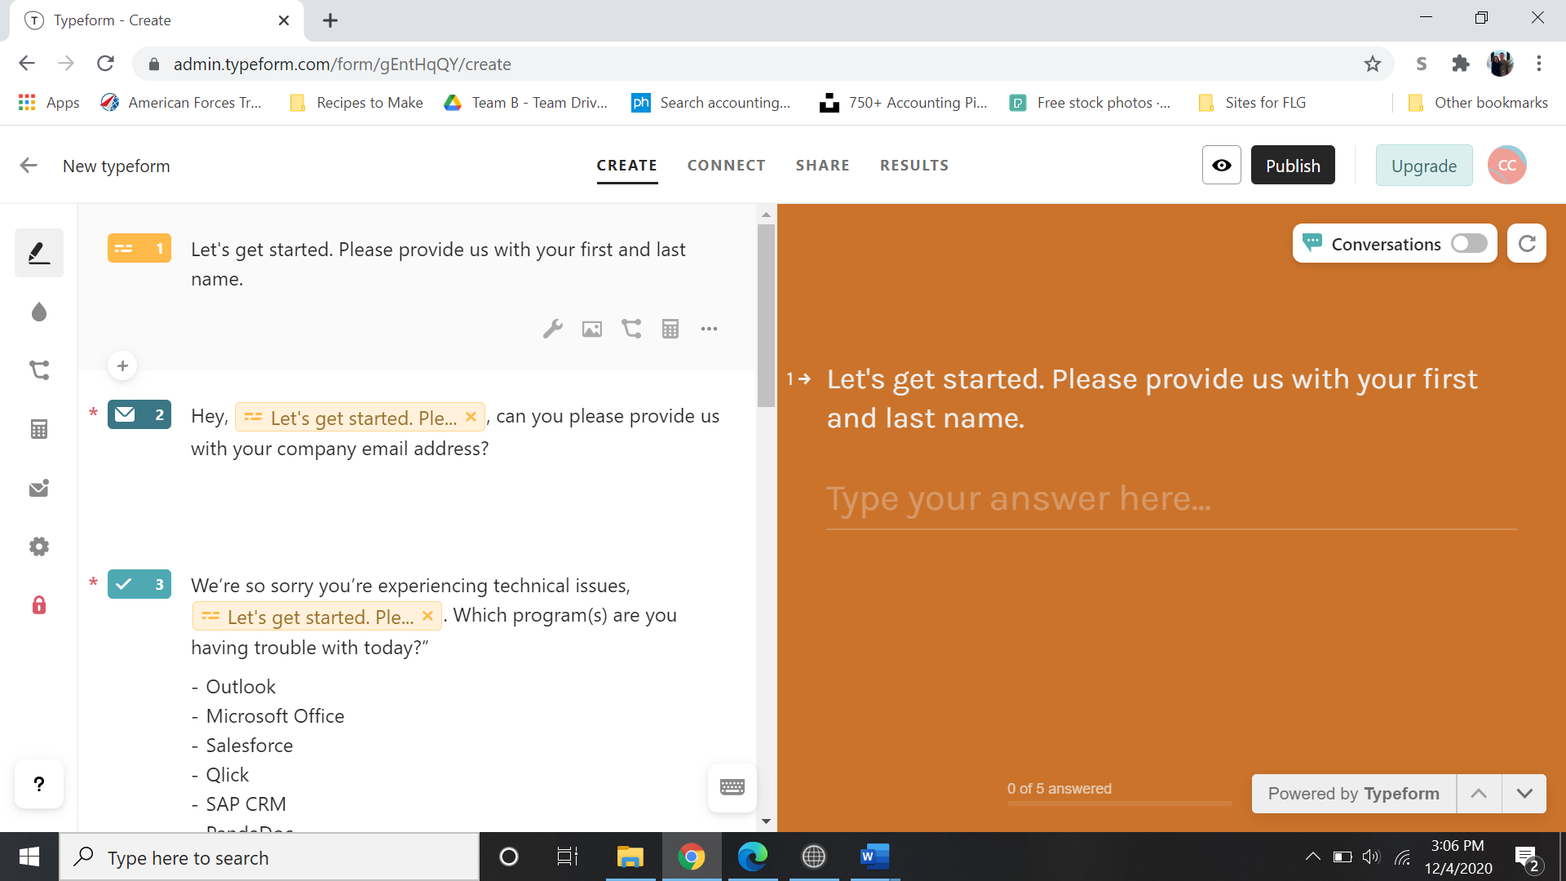1566x881 pixels.
Task: Go to previous question with up chevron
Action: [x=1478, y=794]
